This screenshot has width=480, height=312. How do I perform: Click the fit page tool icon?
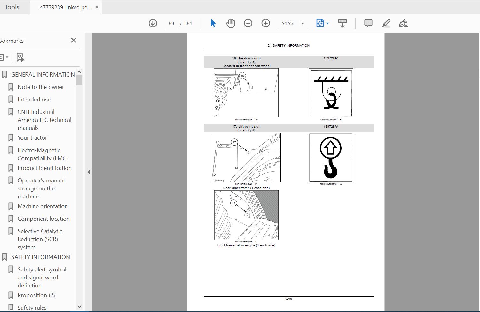coord(320,23)
